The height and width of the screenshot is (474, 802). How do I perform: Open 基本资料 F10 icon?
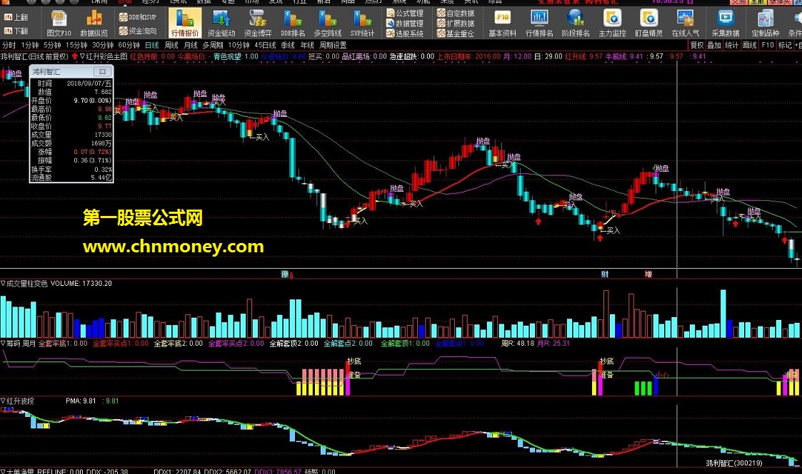(x=502, y=24)
